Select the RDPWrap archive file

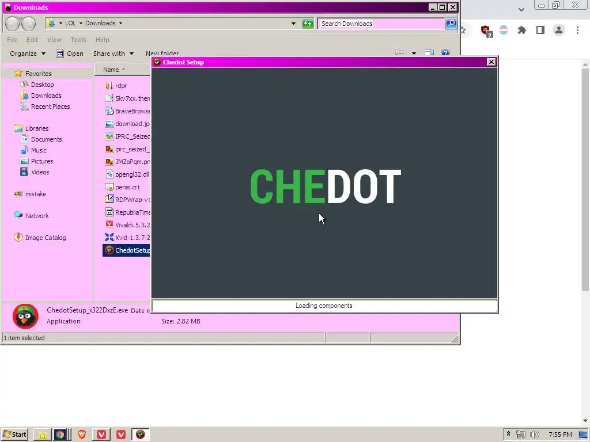pos(127,200)
